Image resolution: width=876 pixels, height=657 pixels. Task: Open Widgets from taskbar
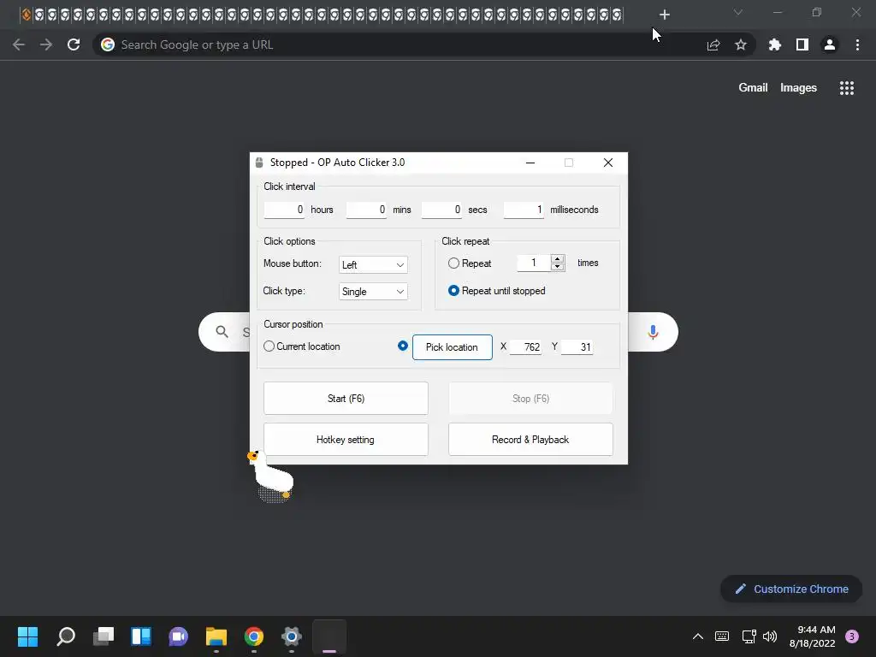pyautogui.click(x=141, y=636)
